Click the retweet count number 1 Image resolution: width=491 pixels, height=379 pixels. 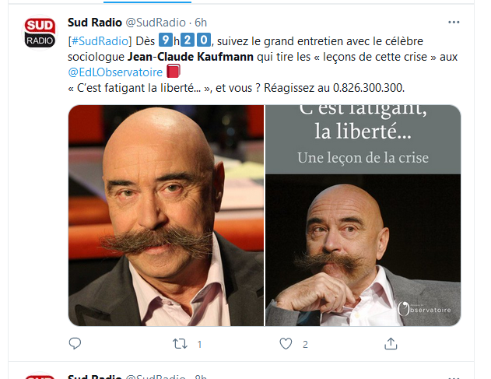click(199, 345)
